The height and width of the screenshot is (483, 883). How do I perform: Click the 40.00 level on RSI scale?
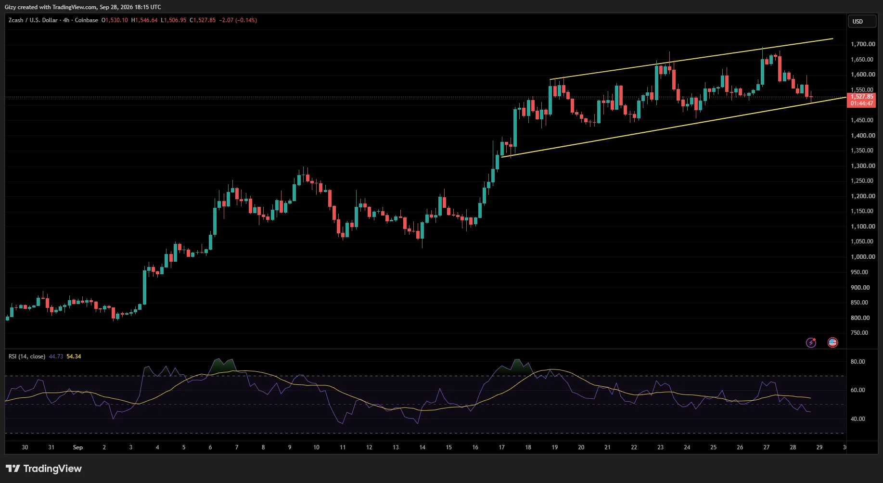click(857, 419)
